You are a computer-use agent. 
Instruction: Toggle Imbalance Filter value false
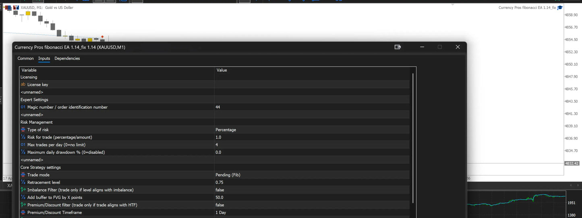point(312,190)
